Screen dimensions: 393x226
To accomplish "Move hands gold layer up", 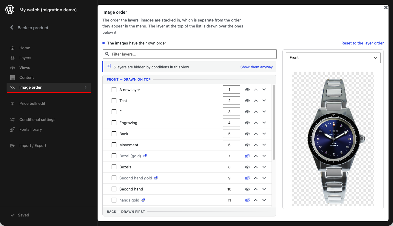I will 256,200.
